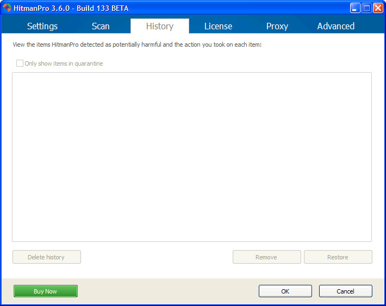Select the History tab
The image size is (386, 306).
click(160, 26)
